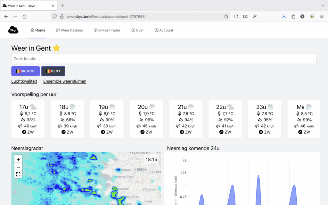The width and height of the screenshot is (328, 205).
Task: Enter fullscreen mode on the radar map
Action: tap(18, 174)
